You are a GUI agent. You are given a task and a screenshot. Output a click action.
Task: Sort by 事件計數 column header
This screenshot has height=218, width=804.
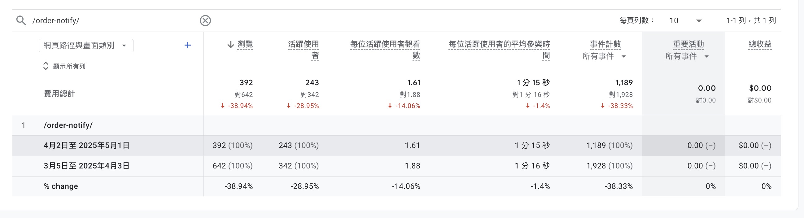click(x=605, y=45)
